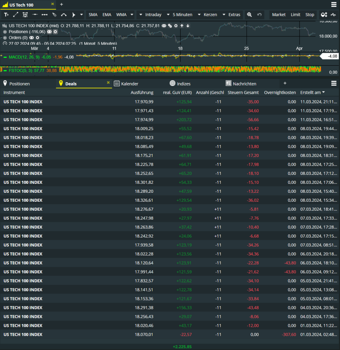Toggle the MACD indicator dash marker
340x350 pixels.
pyautogui.click(x=5, y=57)
